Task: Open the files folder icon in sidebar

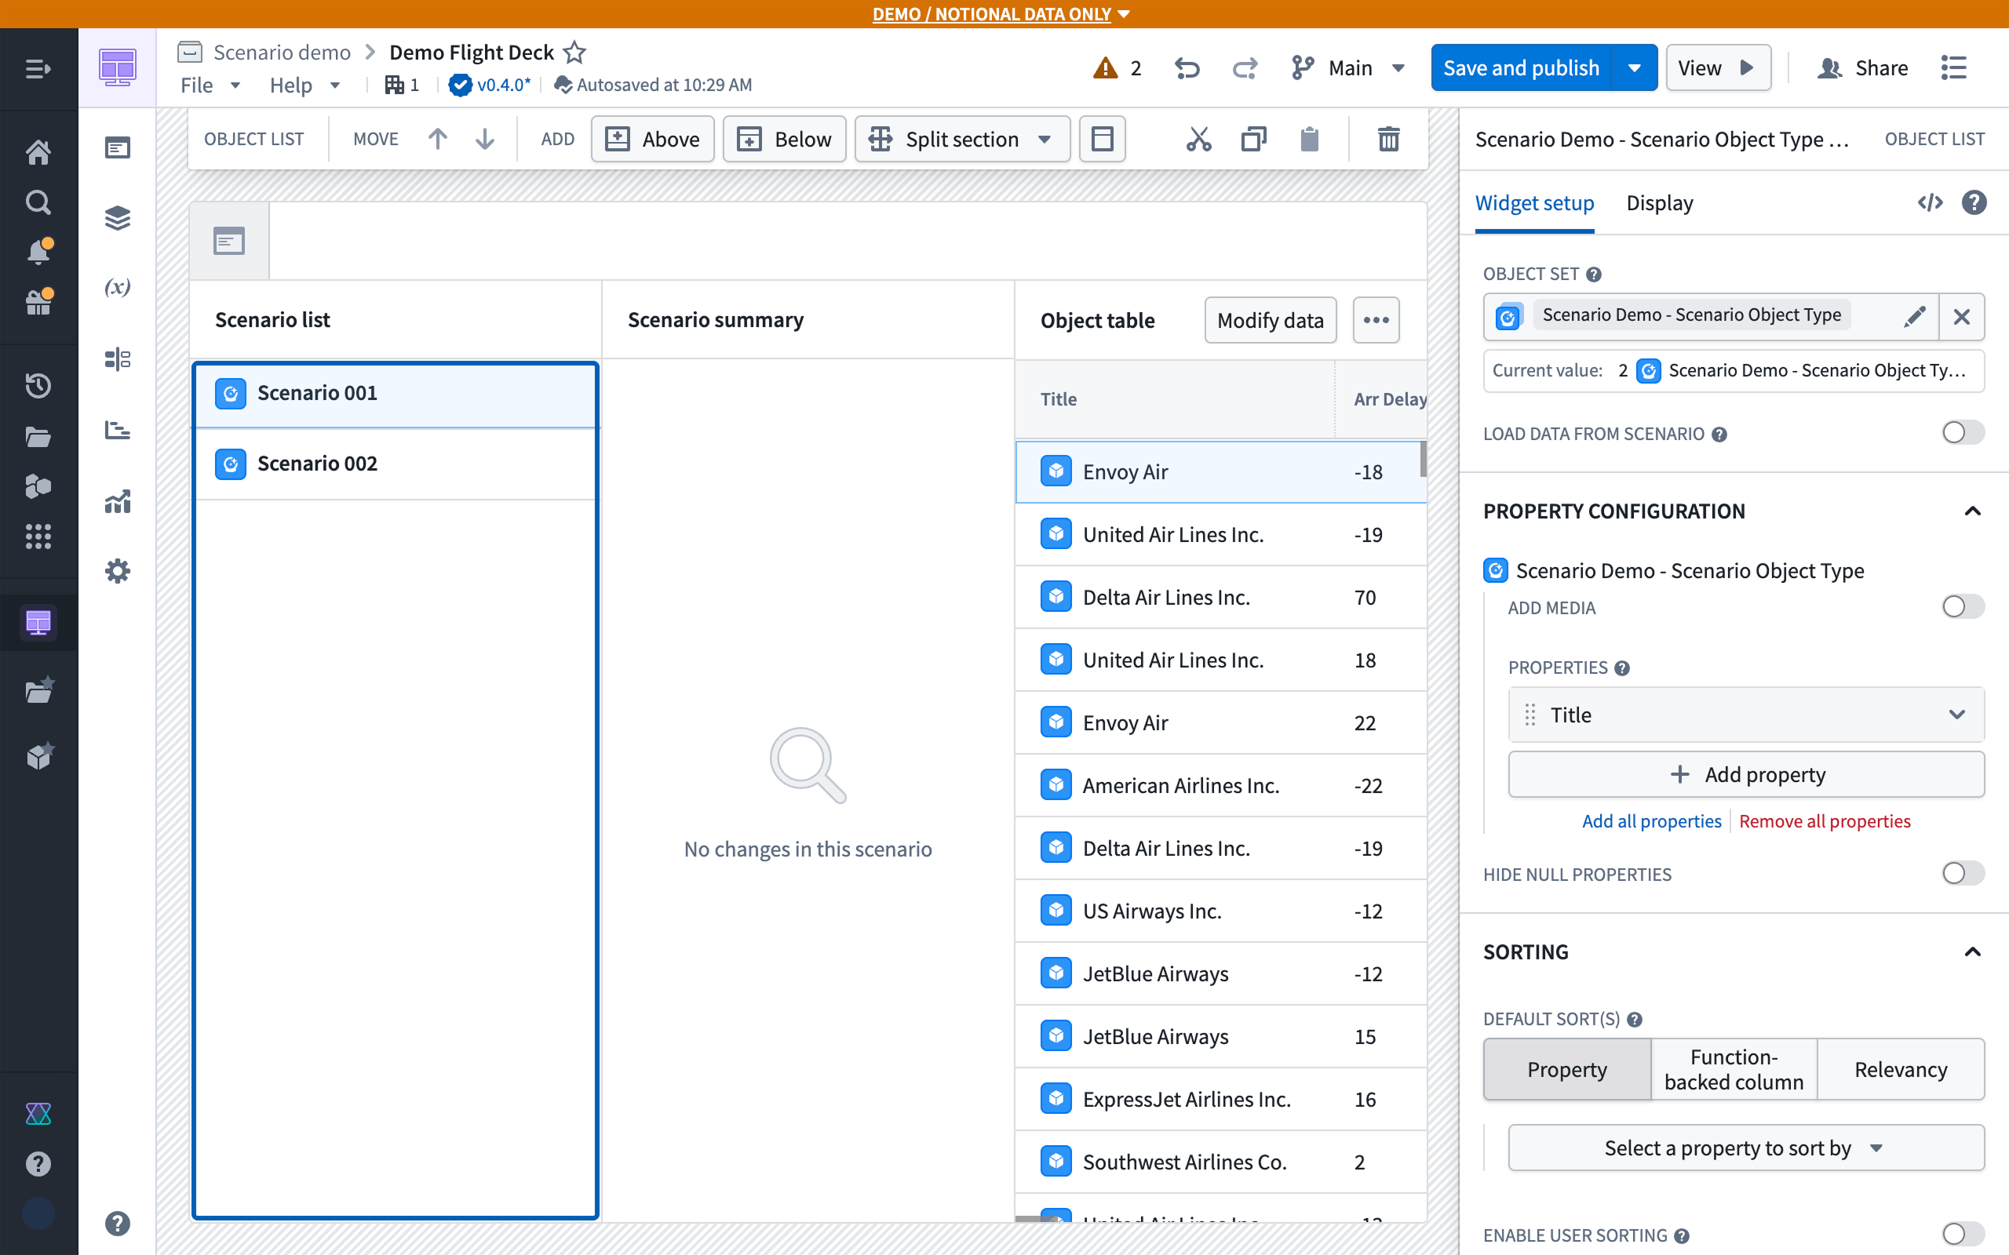Action: click(x=38, y=437)
